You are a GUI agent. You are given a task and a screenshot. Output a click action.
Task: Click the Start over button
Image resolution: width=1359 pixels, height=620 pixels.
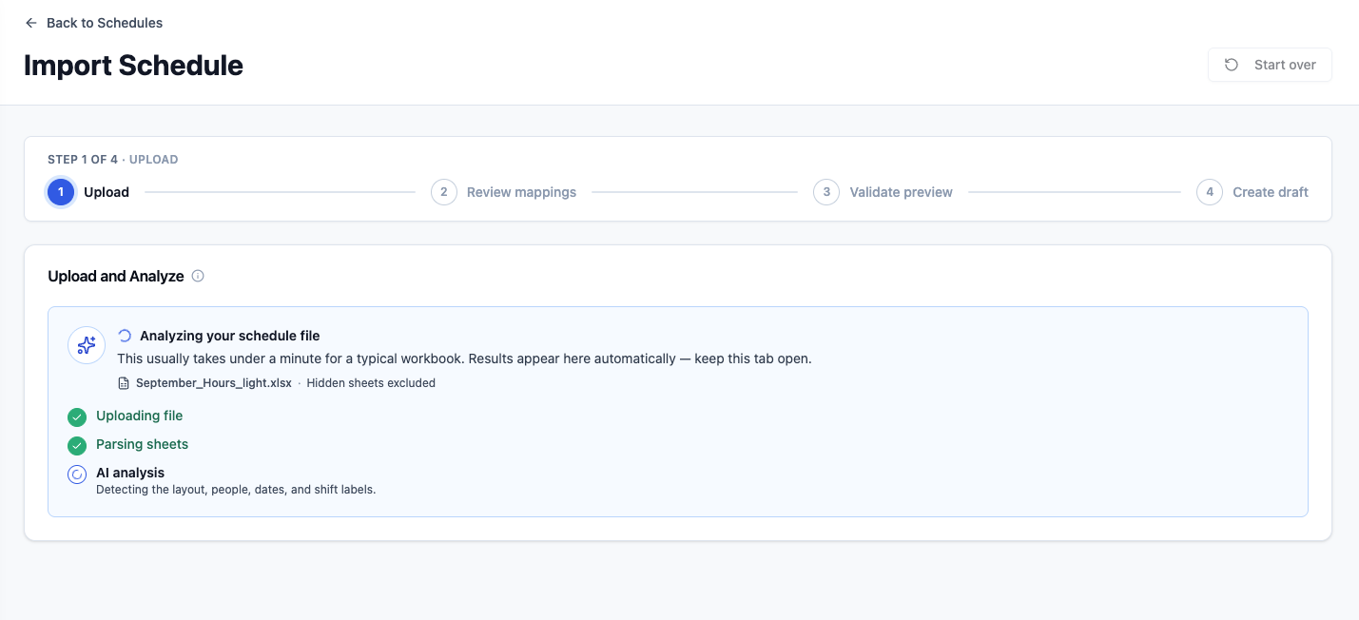[1270, 65]
